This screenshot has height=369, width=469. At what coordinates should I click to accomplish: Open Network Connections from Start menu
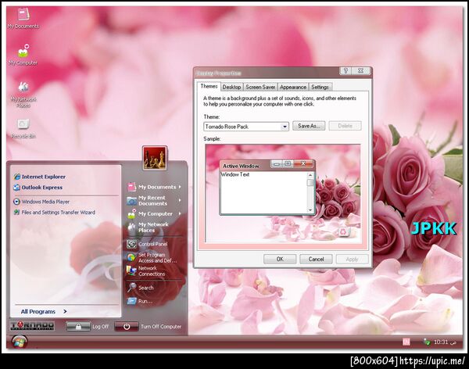tap(146, 270)
